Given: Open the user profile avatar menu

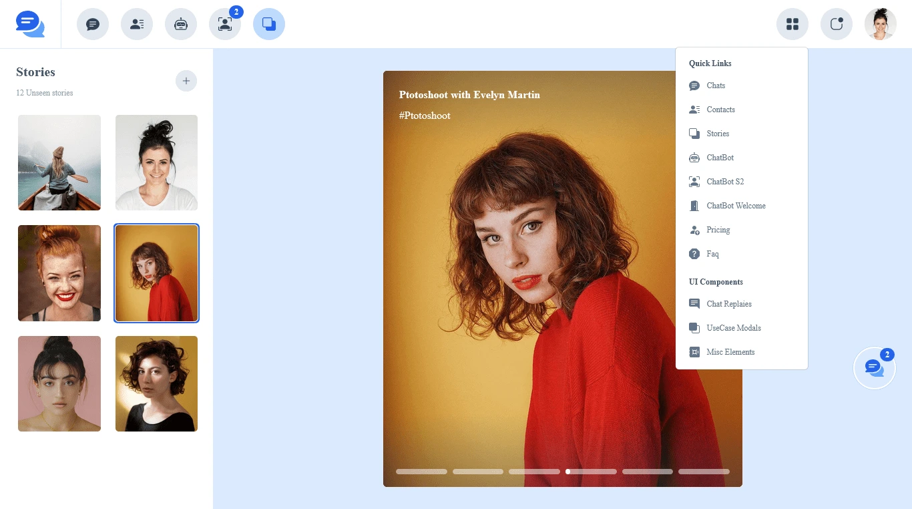Looking at the screenshot, I should tap(881, 24).
